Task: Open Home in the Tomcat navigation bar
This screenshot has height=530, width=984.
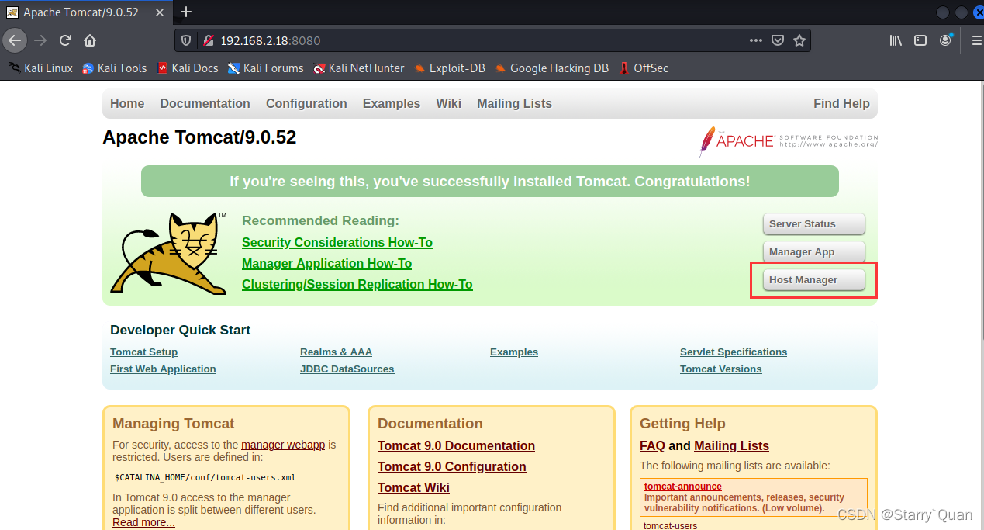Action: coord(127,103)
